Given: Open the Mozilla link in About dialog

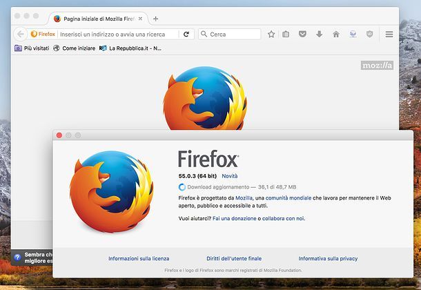Looking at the screenshot, I should click(x=244, y=198).
